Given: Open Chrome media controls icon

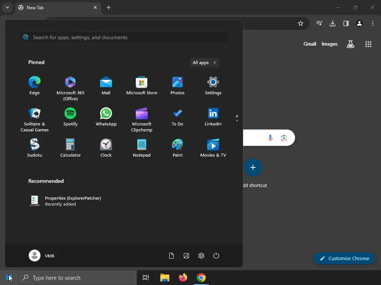Looking at the screenshot, I should coord(319,23).
